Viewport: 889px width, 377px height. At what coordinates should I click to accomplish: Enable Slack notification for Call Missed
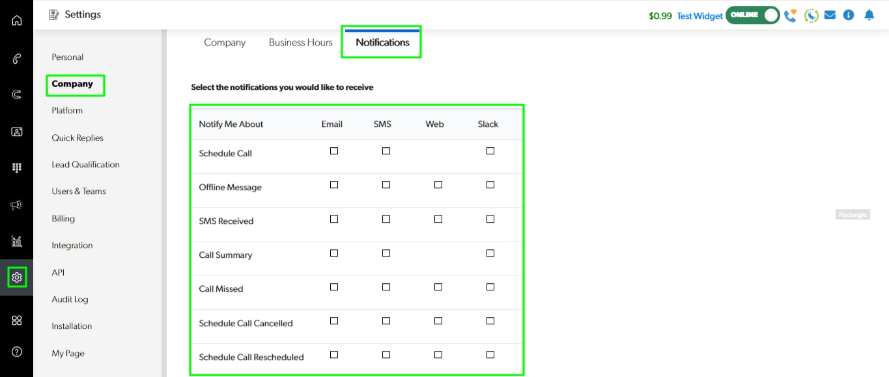[x=490, y=287]
